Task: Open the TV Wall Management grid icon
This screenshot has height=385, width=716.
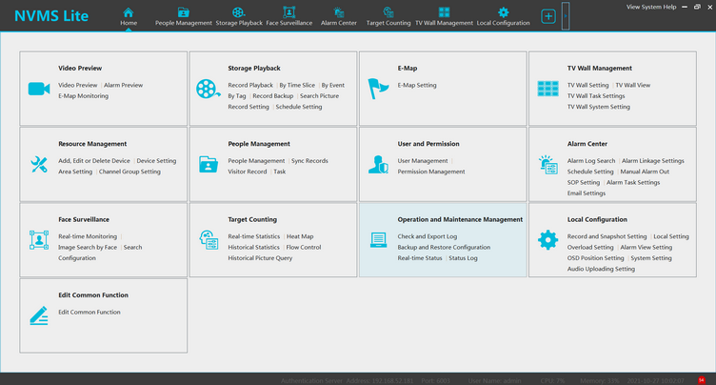Action: [547, 89]
